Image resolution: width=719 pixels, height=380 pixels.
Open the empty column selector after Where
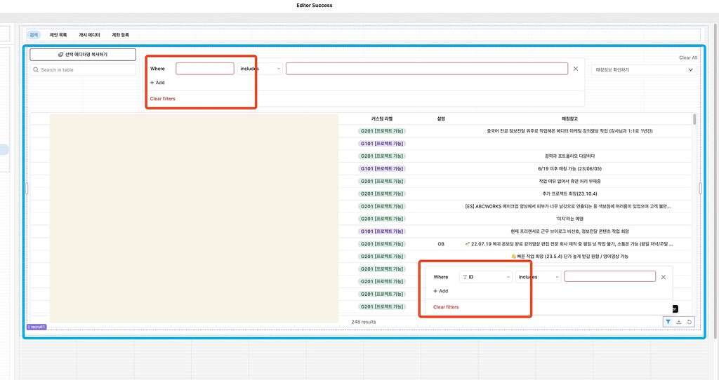(205, 69)
